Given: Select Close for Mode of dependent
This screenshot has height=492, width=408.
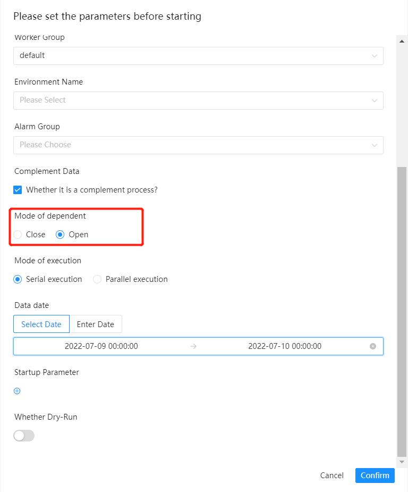Looking at the screenshot, I should (x=16, y=234).
